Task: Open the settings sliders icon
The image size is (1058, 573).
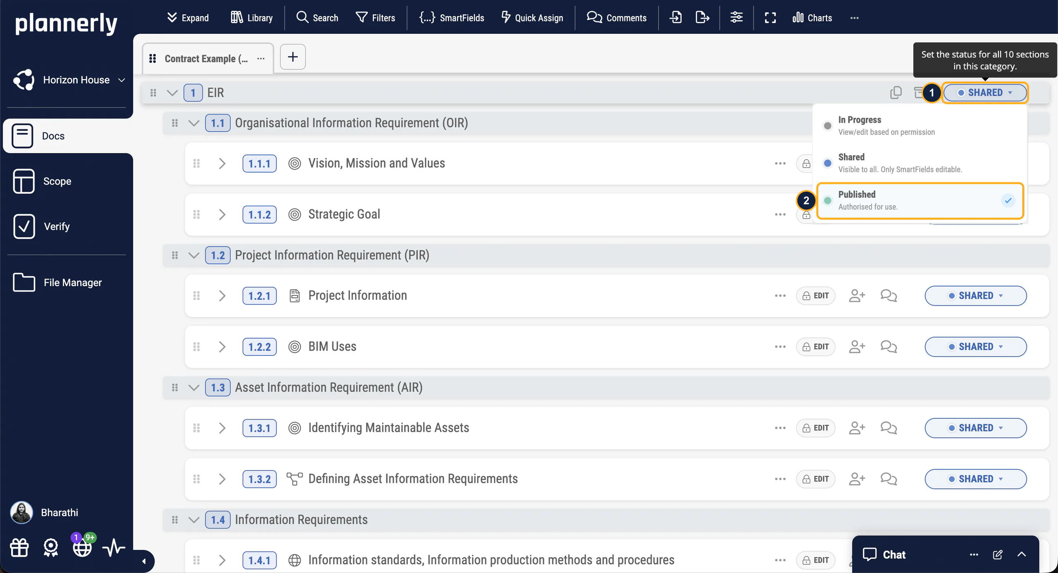Action: [x=736, y=17]
